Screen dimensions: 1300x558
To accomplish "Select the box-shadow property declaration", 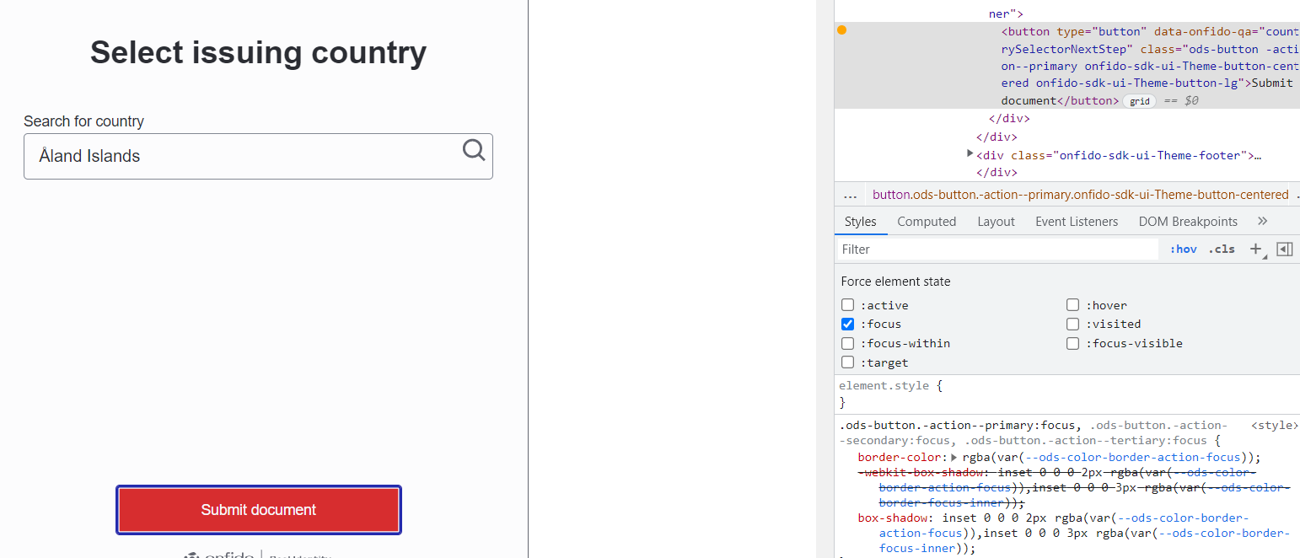I will (x=1074, y=533).
